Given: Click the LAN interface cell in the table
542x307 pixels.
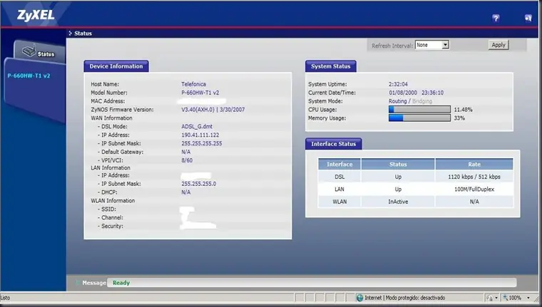Looking at the screenshot, I should coord(339,189).
